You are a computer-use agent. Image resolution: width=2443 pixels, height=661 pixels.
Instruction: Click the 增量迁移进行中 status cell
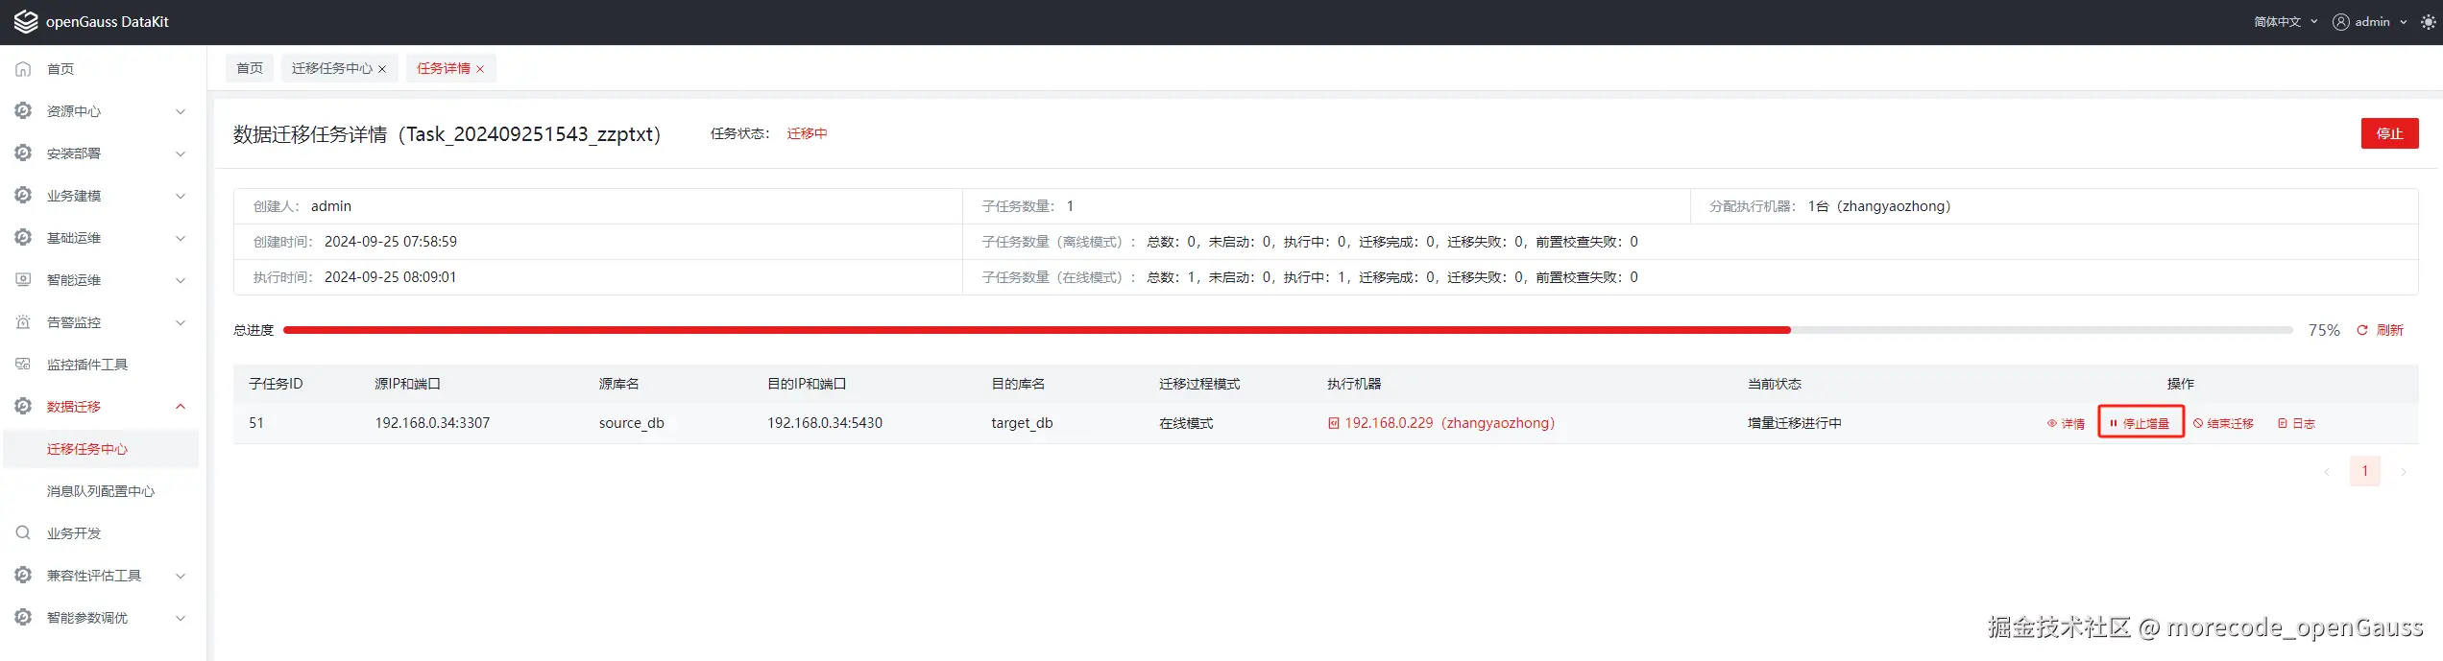[1794, 423]
